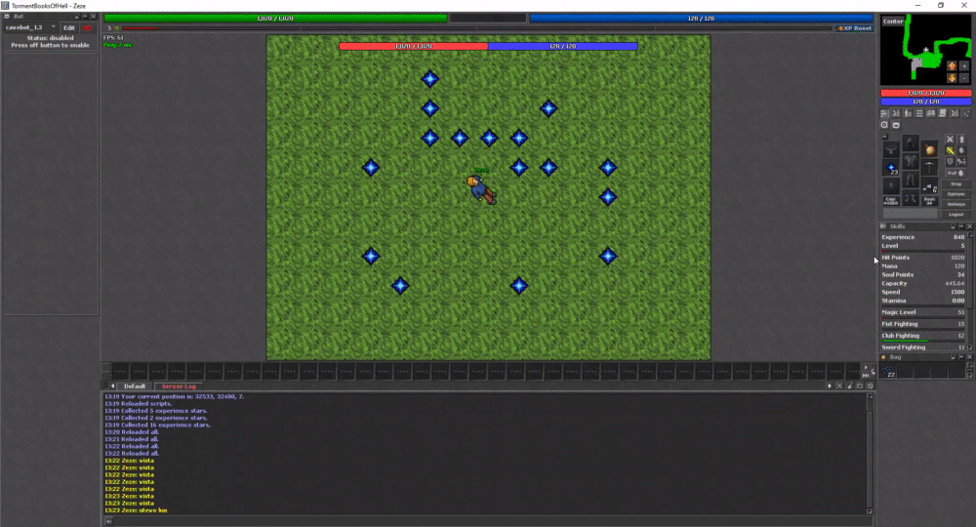Click the pickaxe in right hand slot
Viewport: 976px width, 527px height.
click(x=929, y=167)
